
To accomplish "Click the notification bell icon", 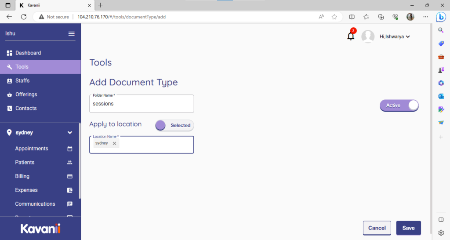I will [x=351, y=36].
